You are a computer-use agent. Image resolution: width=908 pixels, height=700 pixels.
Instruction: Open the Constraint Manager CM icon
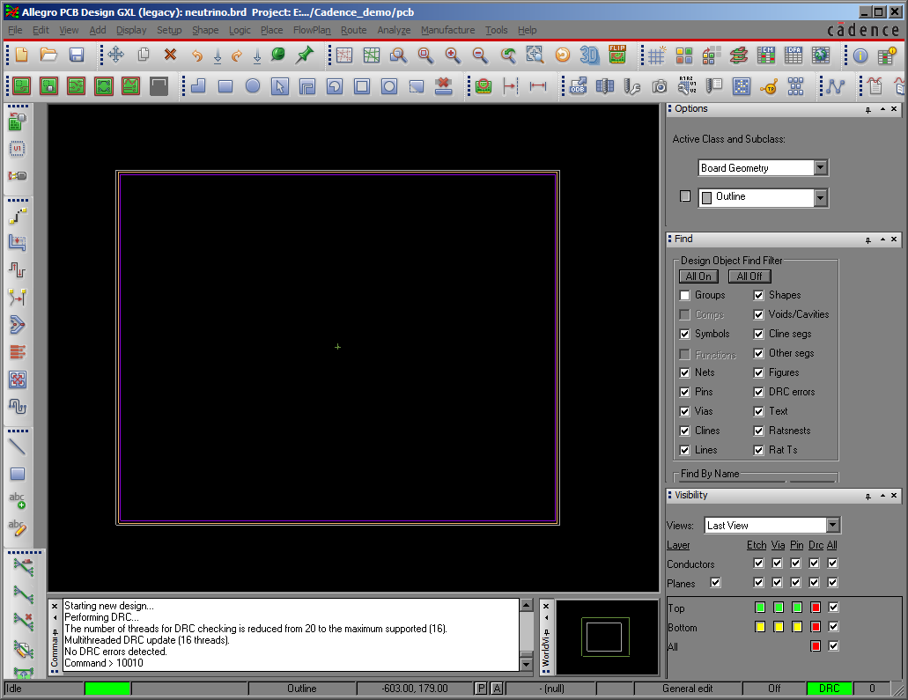(766, 55)
